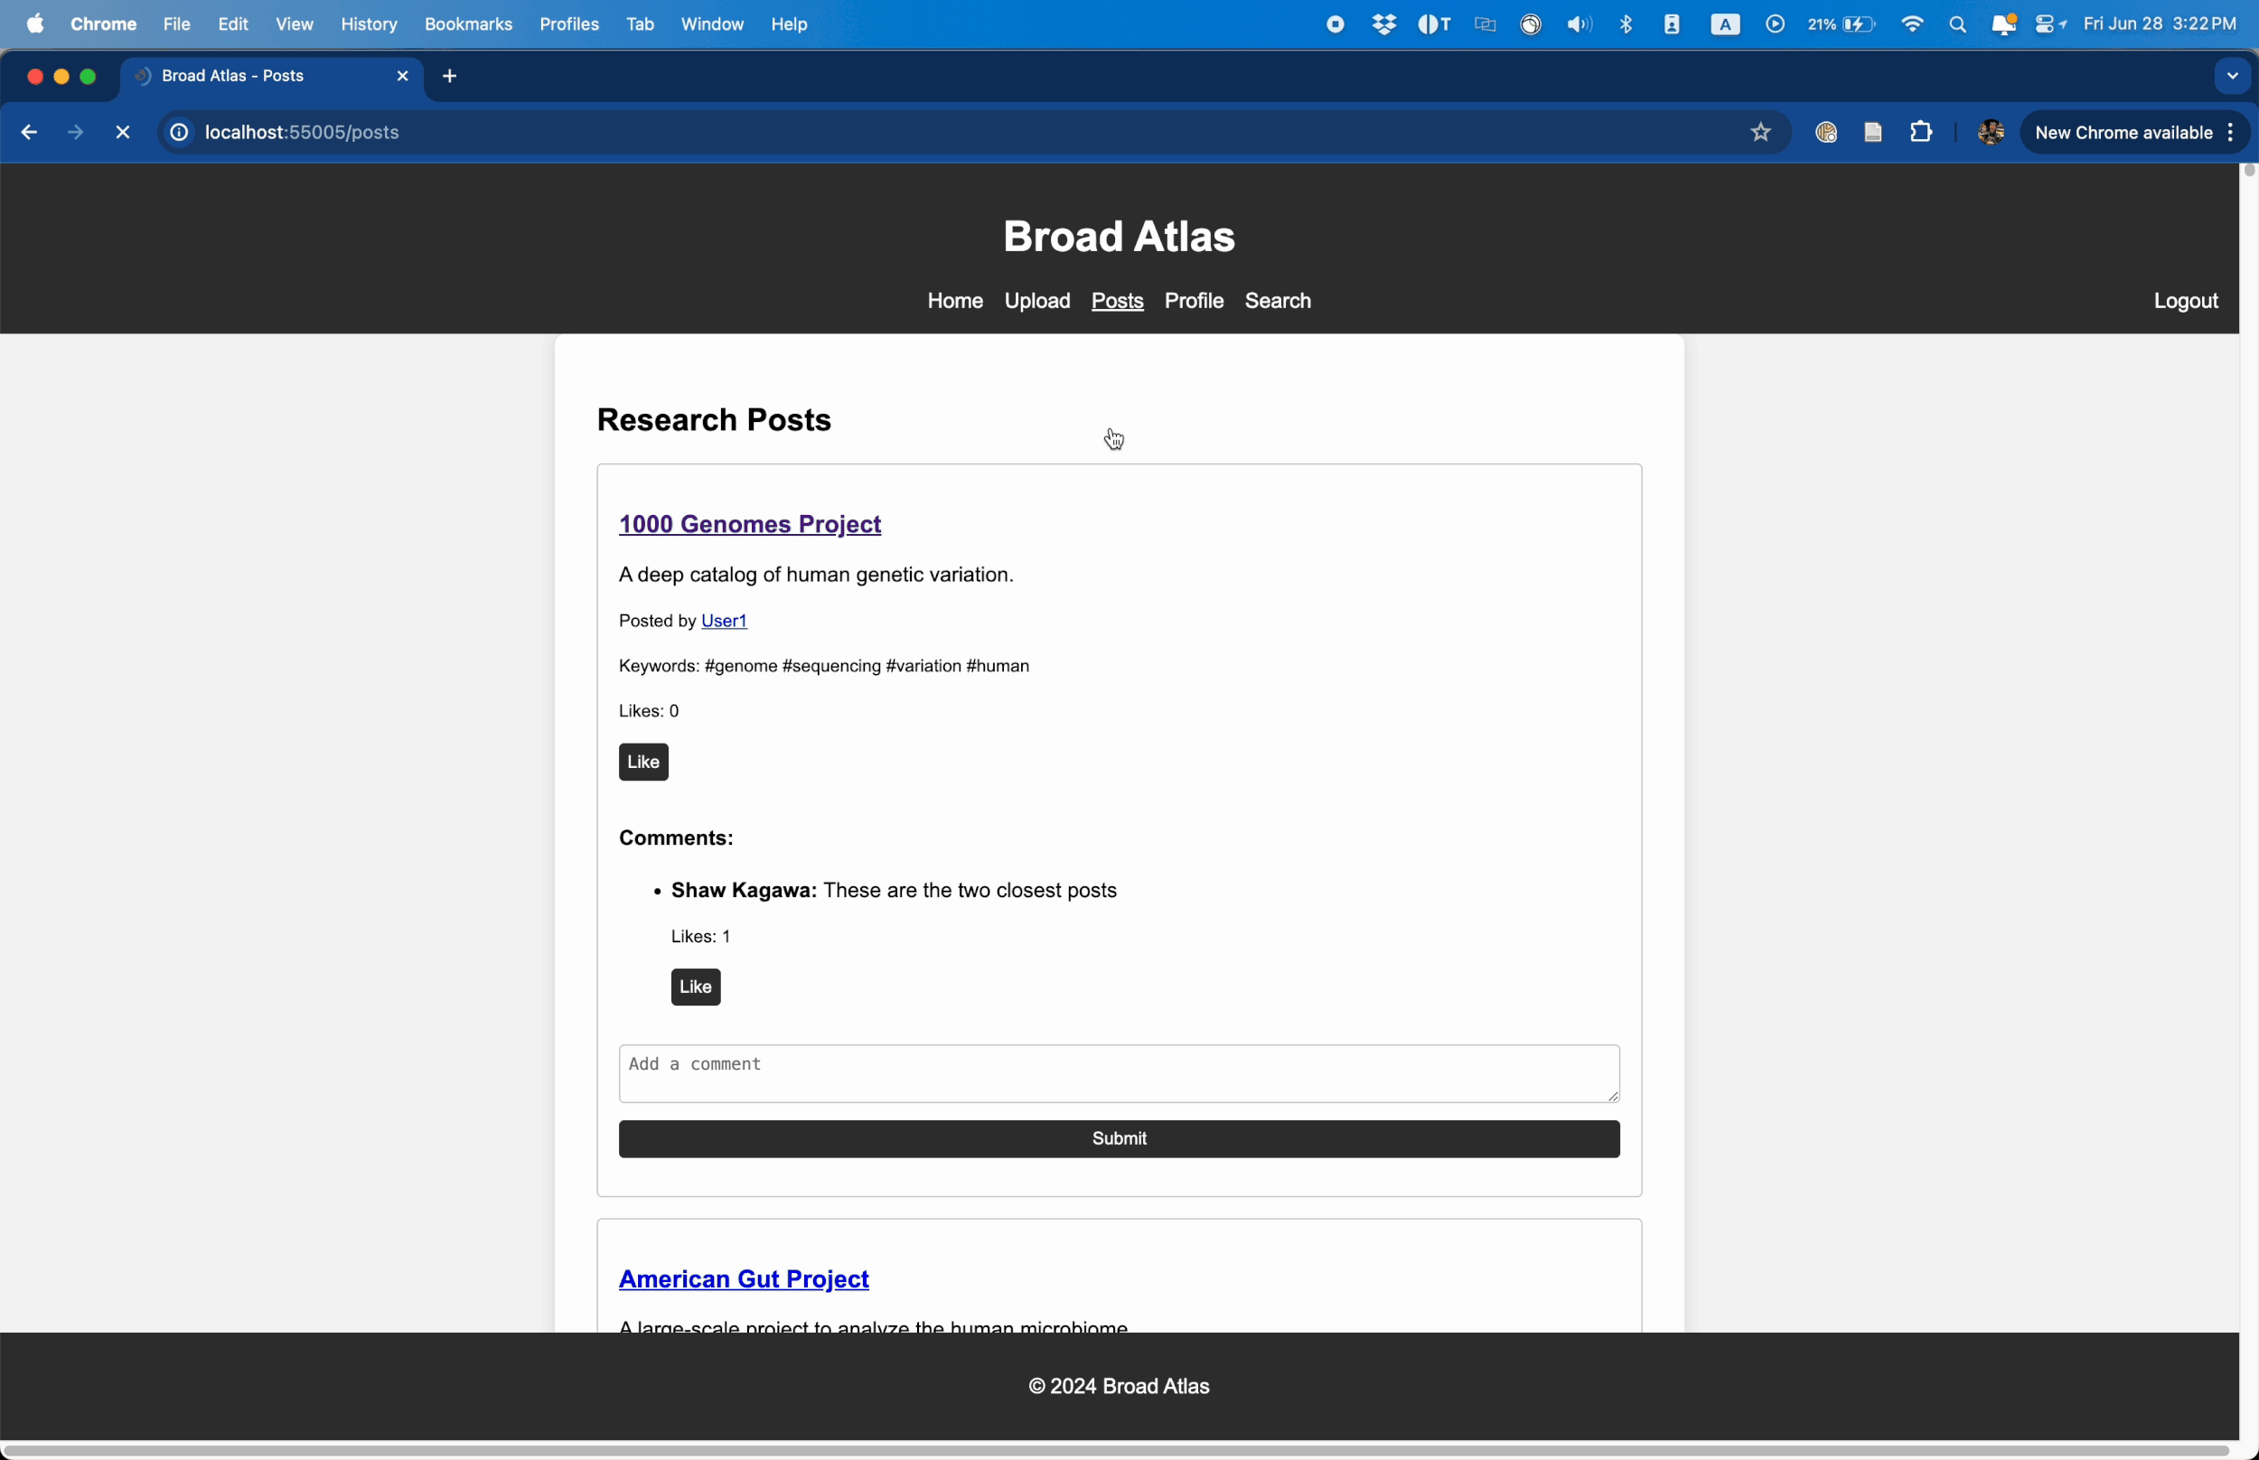
Task: Toggle the Bluetooth menu bar icon
Action: click(x=1626, y=24)
